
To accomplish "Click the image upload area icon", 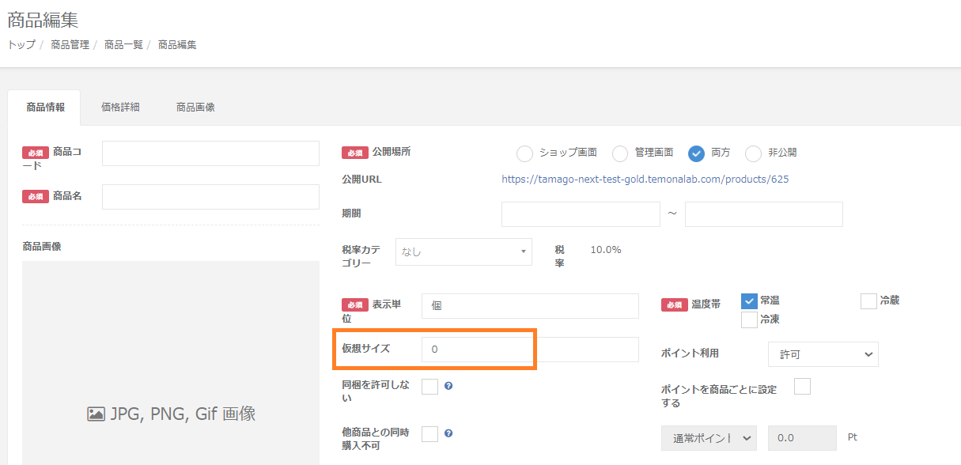I will pos(96,414).
